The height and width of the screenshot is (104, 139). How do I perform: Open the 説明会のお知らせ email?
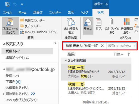(x=96, y=72)
